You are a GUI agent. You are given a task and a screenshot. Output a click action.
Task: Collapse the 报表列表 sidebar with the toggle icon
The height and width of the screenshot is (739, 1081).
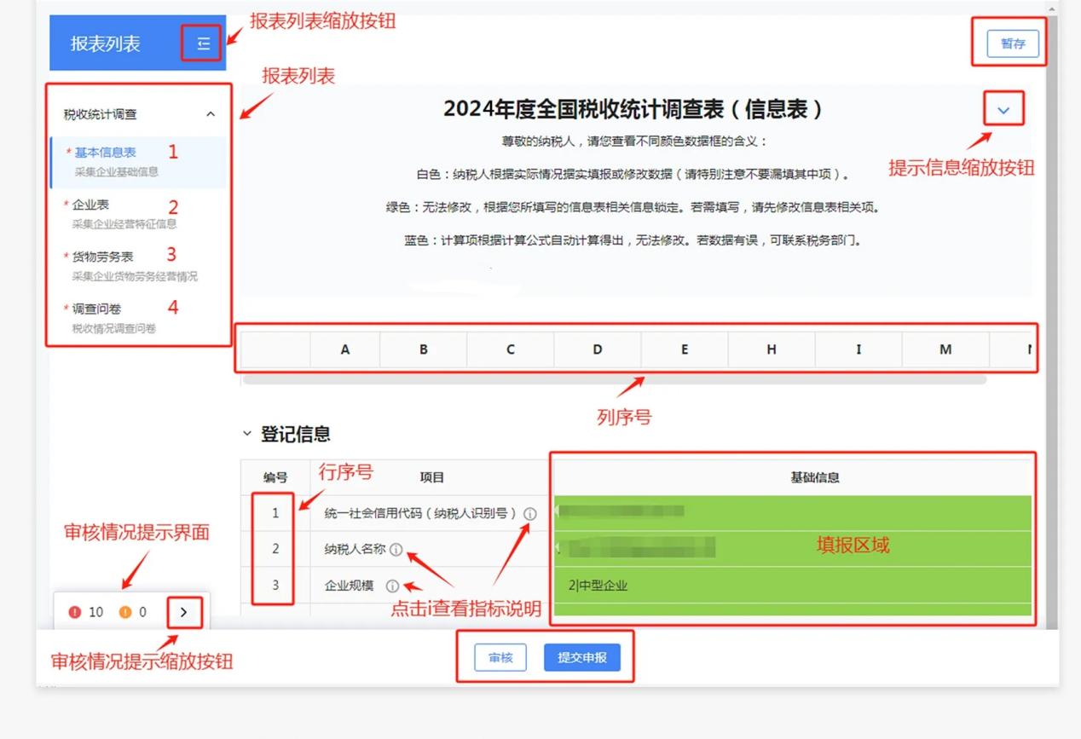[x=203, y=43]
